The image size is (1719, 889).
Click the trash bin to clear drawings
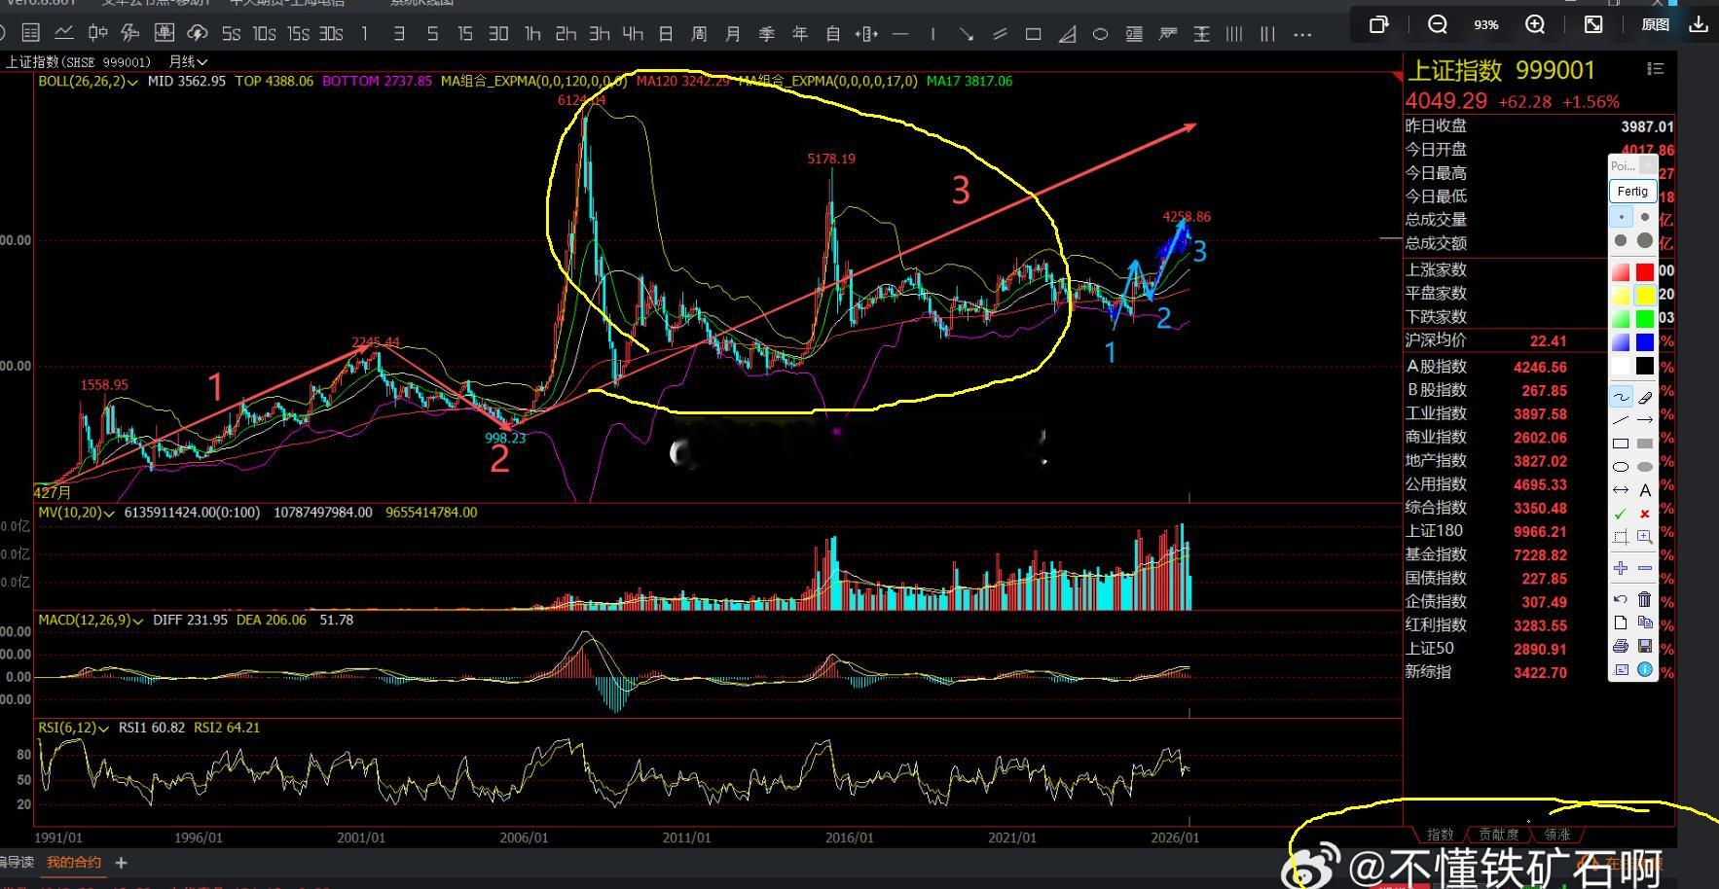(1645, 599)
